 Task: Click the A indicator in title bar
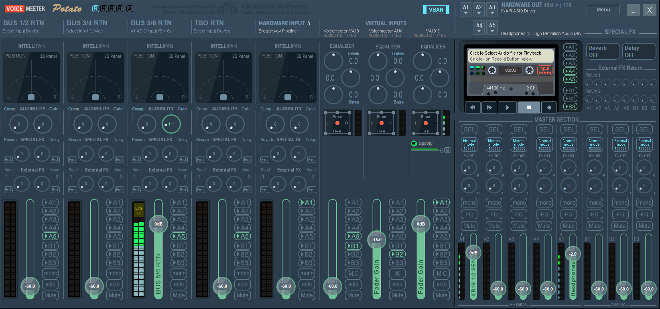tap(130, 8)
